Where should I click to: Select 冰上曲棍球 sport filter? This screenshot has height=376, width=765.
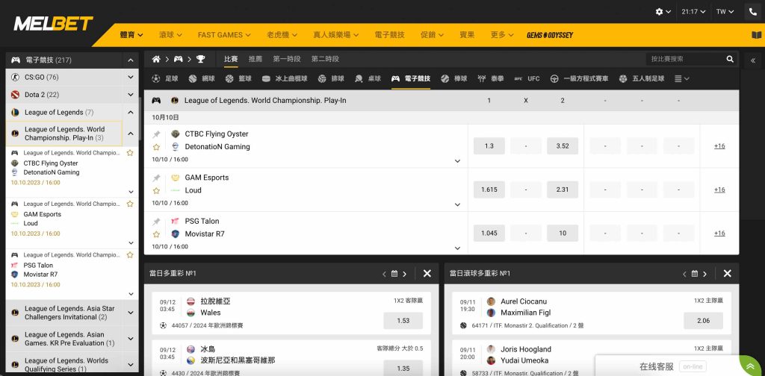coord(285,78)
